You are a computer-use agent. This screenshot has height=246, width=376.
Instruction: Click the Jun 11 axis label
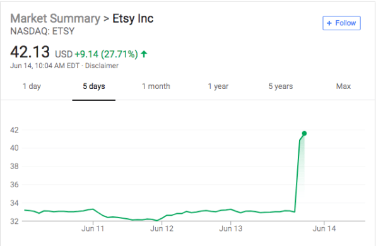93,228
